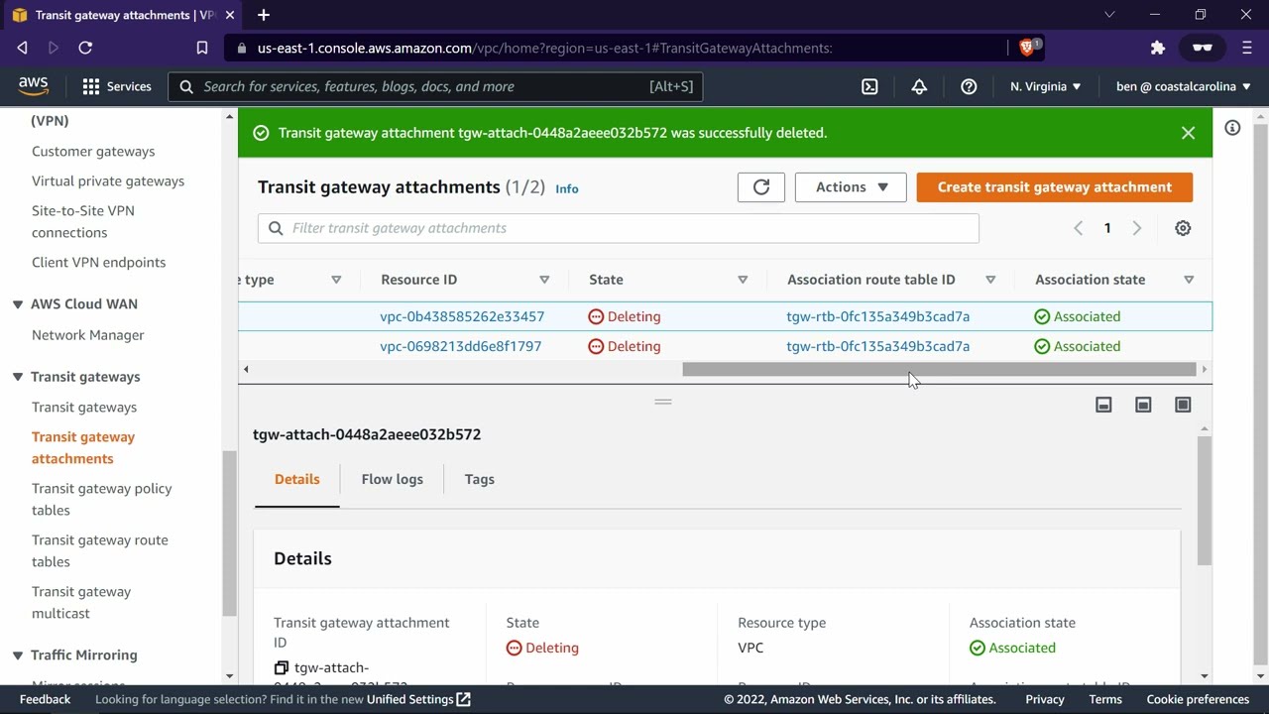Open table preferences gear icon
This screenshot has height=714, width=1269.
click(1183, 228)
